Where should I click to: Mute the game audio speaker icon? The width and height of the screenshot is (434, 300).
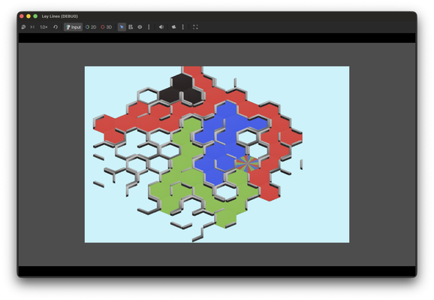point(161,27)
